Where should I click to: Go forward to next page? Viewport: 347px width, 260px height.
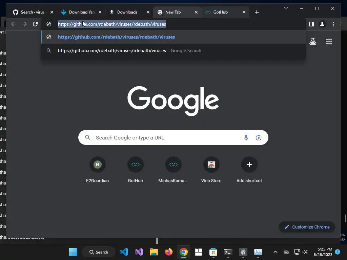click(24, 24)
